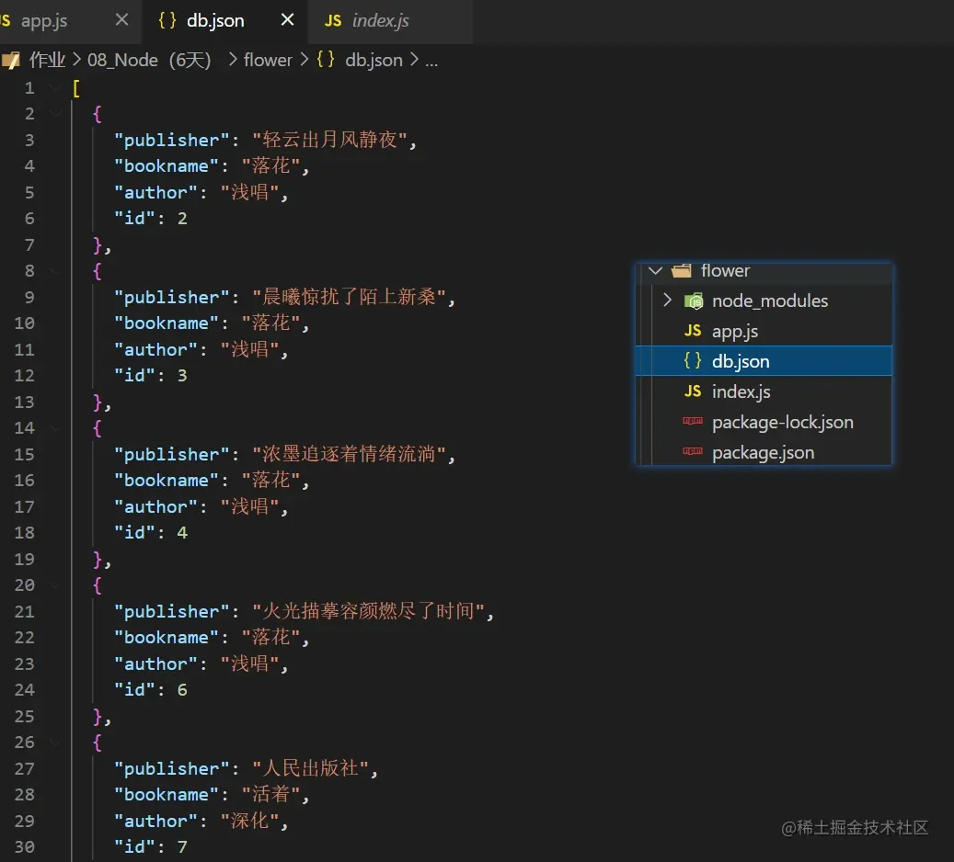Click the breadcrumb braces icon before db.json
The width and height of the screenshot is (954, 862).
[326, 60]
